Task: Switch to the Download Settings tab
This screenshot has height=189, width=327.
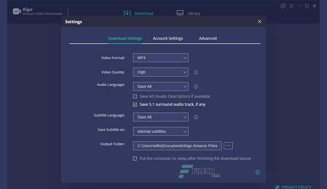Action: click(125, 38)
